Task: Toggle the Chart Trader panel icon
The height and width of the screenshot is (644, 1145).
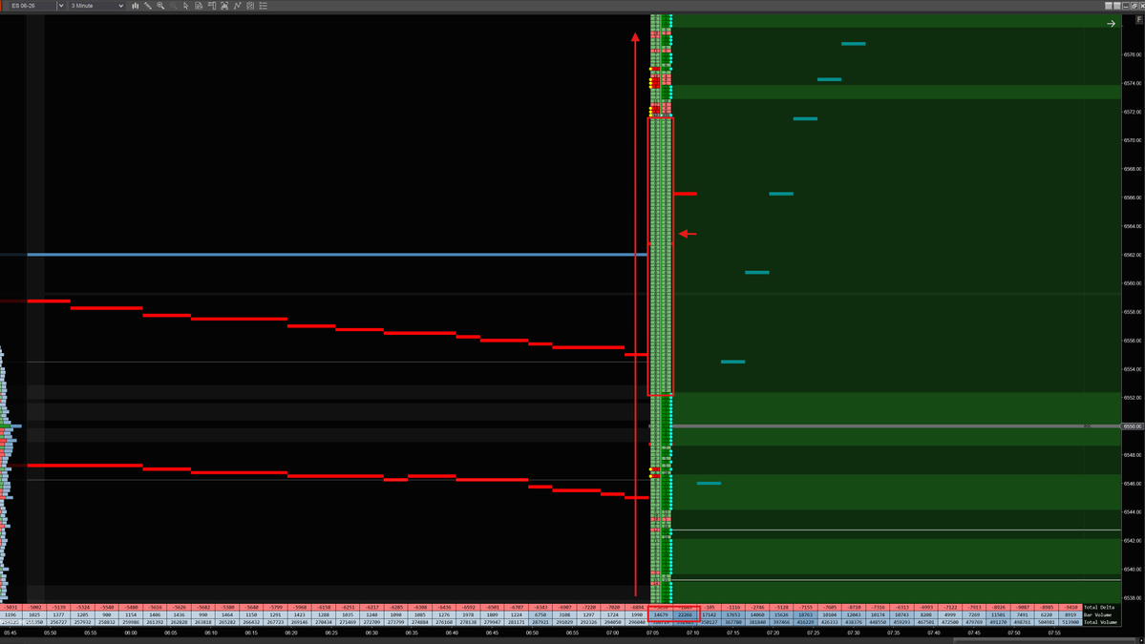Action: click(x=212, y=6)
